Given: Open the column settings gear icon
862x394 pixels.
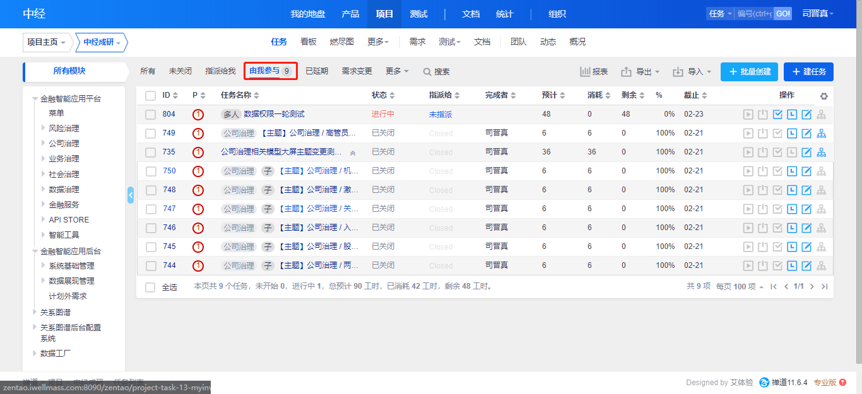Looking at the screenshot, I should (824, 96).
